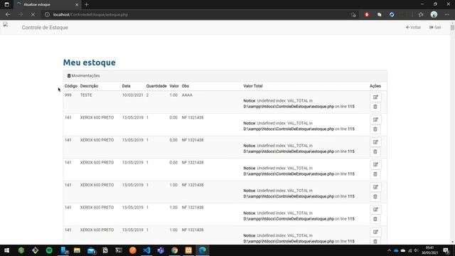Open the browser profile avatar
Screen dimensions: 455x256
pos(434,14)
